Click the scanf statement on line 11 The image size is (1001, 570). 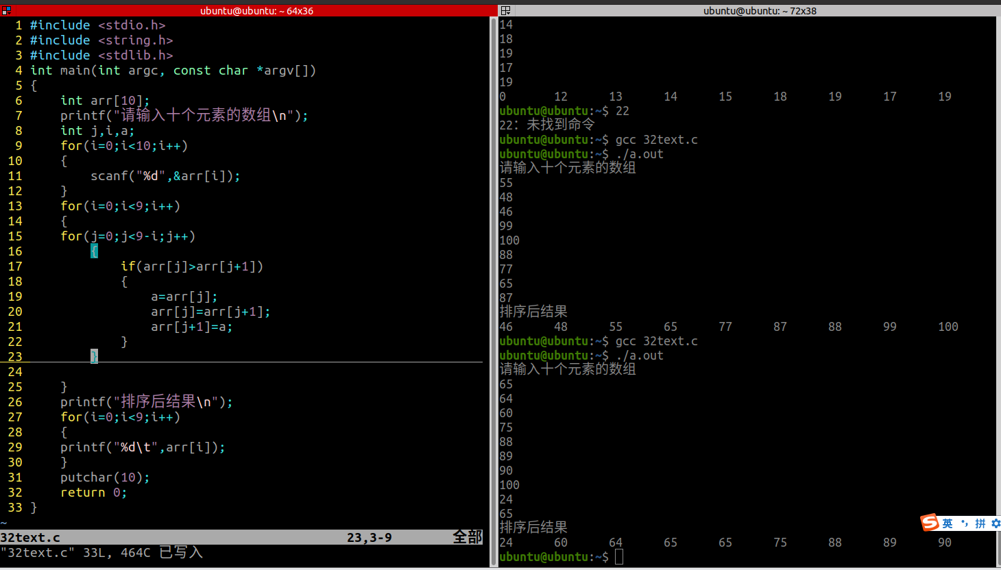pyautogui.click(x=165, y=176)
